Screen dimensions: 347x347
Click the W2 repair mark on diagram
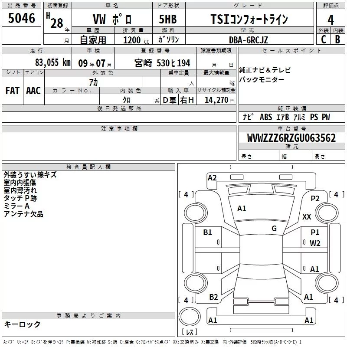(x=315, y=243)
